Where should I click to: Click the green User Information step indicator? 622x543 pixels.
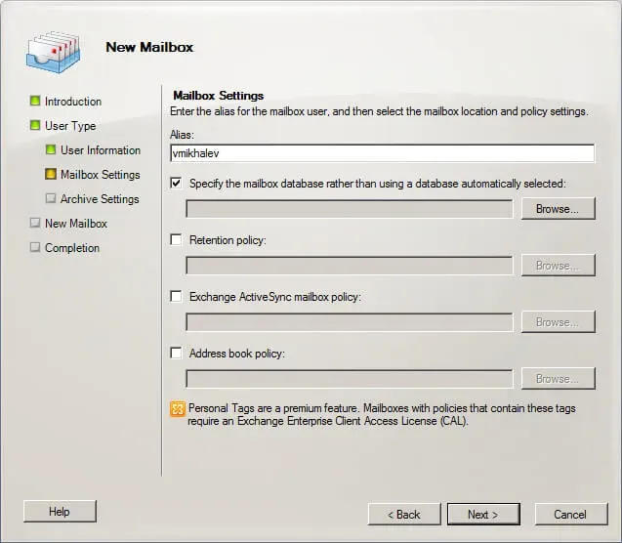[51, 149]
